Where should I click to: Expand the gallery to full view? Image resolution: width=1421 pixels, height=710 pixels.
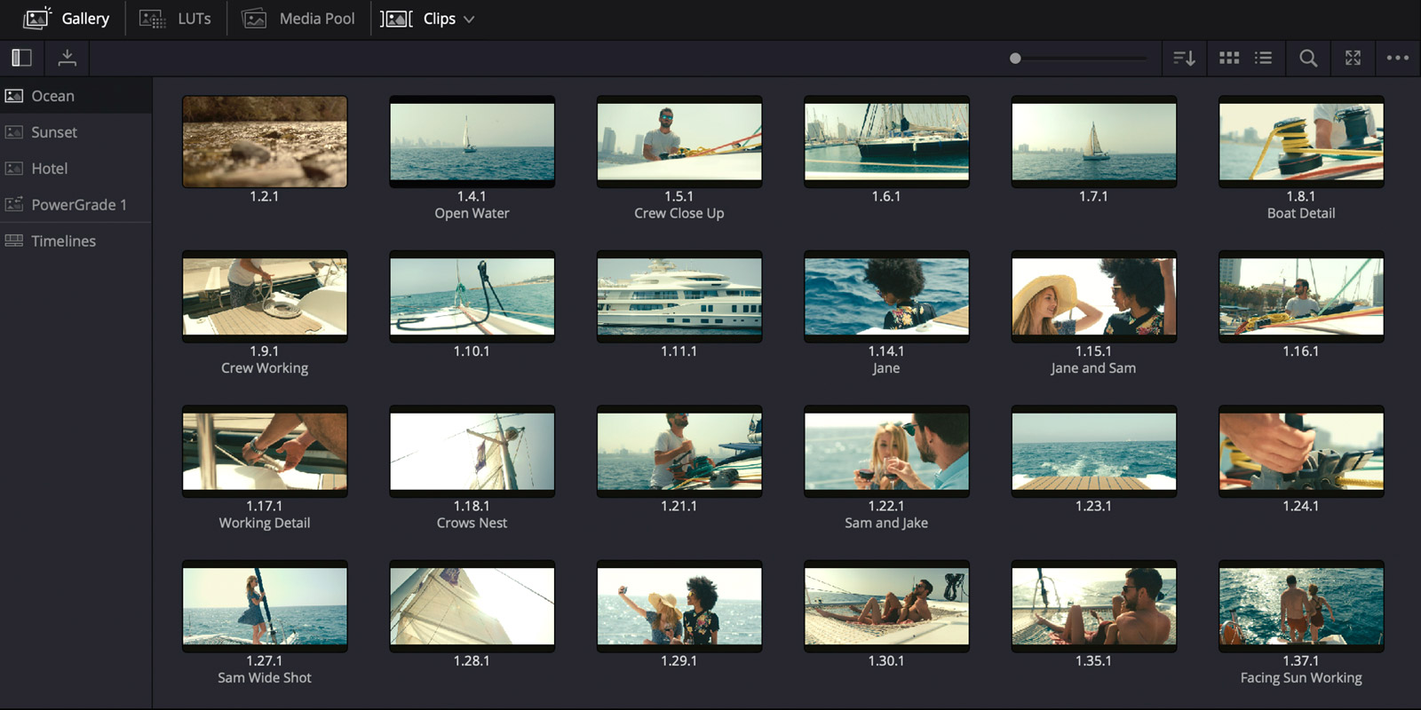pyautogui.click(x=1353, y=58)
